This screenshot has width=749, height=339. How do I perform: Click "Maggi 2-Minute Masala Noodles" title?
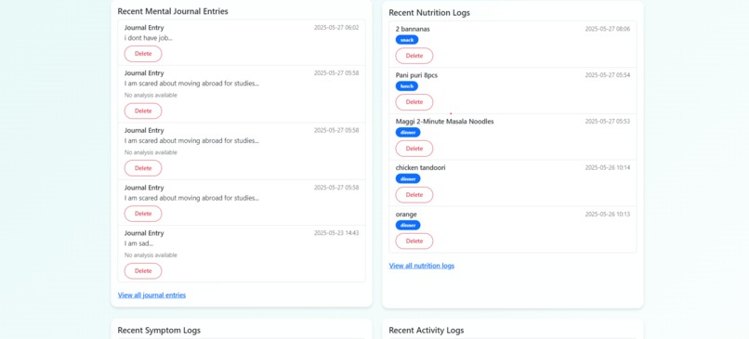pyautogui.click(x=444, y=122)
